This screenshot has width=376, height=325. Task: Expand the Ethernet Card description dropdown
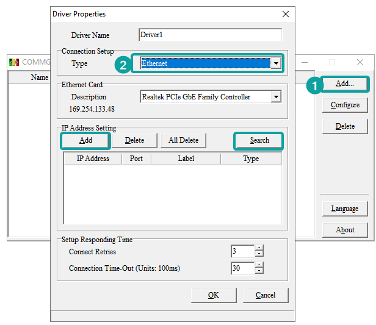pos(276,97)
